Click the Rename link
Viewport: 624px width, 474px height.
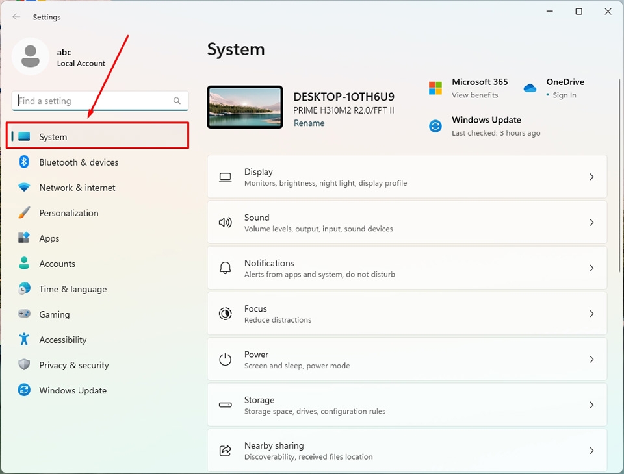click(x=309, y=123)
